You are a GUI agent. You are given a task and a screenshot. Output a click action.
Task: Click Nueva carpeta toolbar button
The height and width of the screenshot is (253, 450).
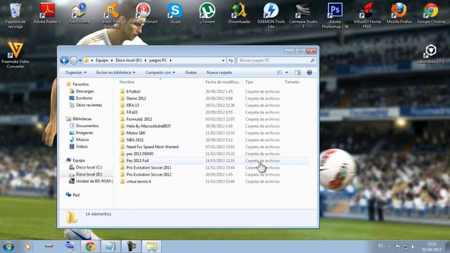tap(219, 72)
